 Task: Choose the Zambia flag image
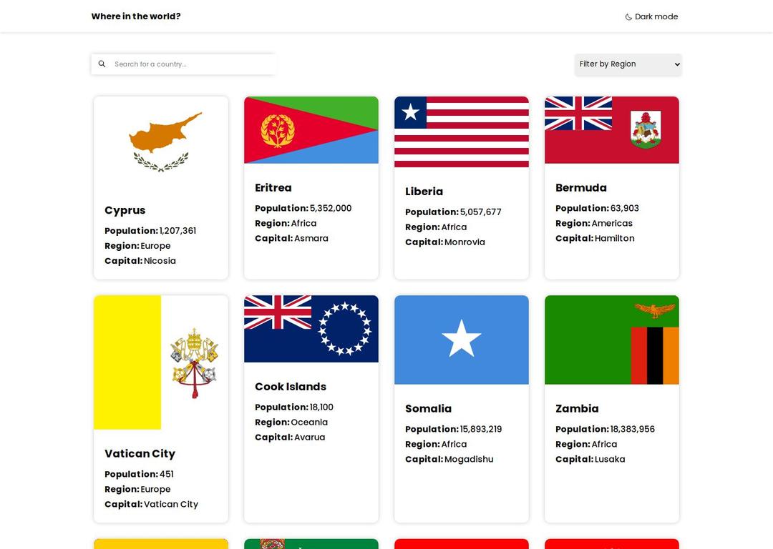coord(612,340)
